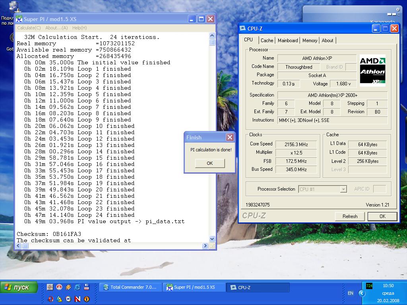
Task: Click the CPU-Z title bar icon
Action: [x=243, y=28]
